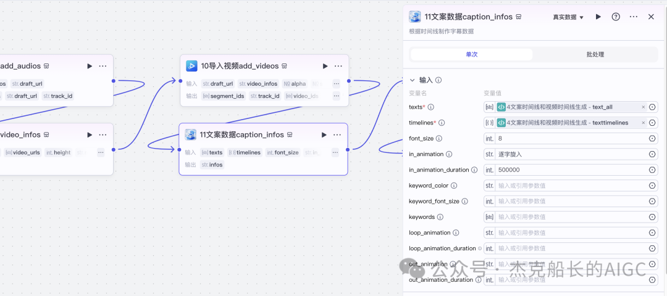Edit in_animation value 逐字旋入
Screen dimensions: 667x296
pyautogui.click(x=571, y=154)
